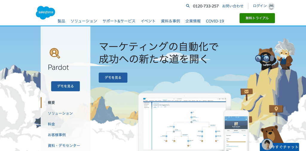
Task: Click デモを見る button under the headline
Action: (113, 78)
